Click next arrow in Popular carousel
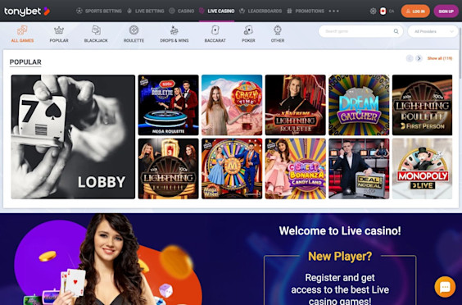The height and width of the screenshot is (305, 462). coord(419,58)
